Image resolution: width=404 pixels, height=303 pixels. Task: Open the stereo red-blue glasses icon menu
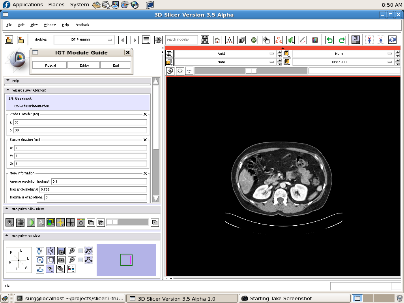click(x=71, y=269)
